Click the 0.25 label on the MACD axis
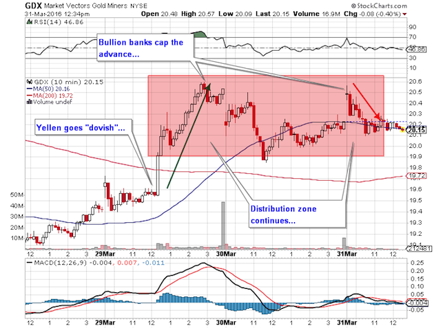This screenshot has width=434, height=328. pos(417,263)
